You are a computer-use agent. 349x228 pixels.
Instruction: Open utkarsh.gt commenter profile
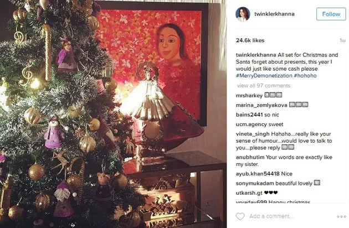point(249,193)
